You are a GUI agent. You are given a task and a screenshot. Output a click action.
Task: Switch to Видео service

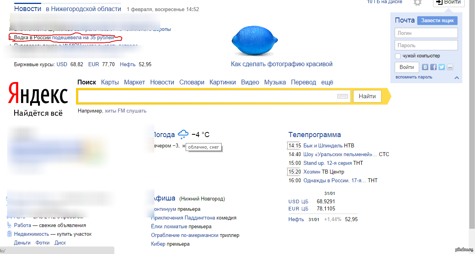pos(250,82)
